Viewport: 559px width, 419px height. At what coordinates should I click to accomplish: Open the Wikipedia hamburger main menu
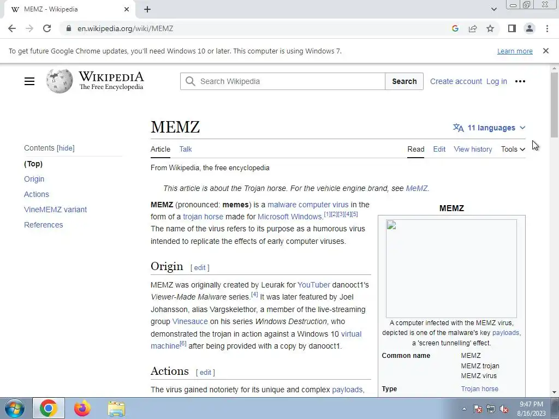click(29, 81)
